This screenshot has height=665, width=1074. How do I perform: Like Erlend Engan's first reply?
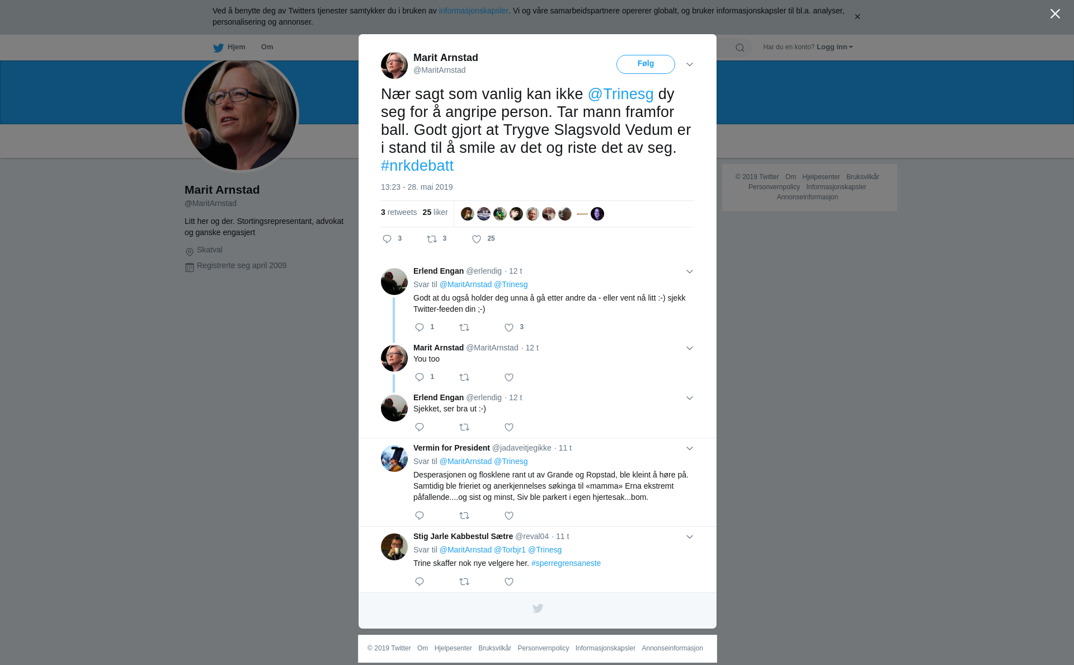coord(509,327)
